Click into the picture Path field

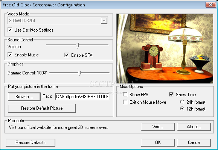[x=82, y=97]
